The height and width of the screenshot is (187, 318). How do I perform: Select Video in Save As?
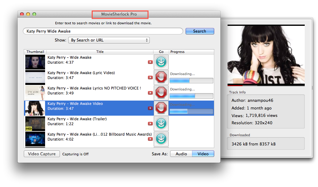point(203,154)
